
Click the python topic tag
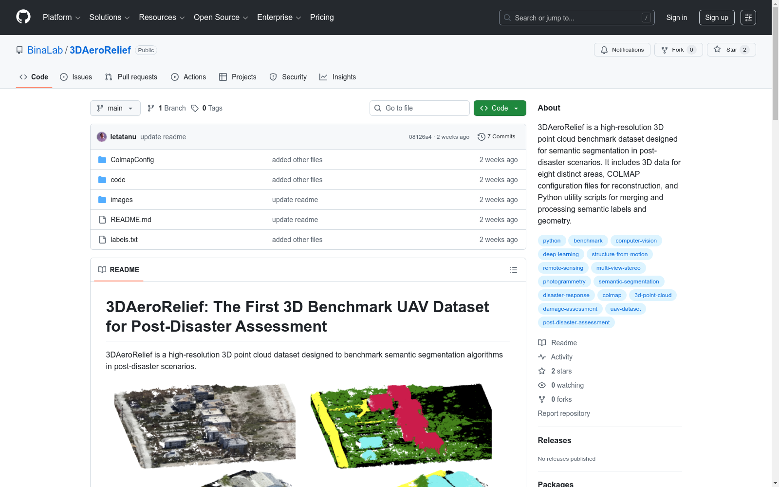coord(552,241)
